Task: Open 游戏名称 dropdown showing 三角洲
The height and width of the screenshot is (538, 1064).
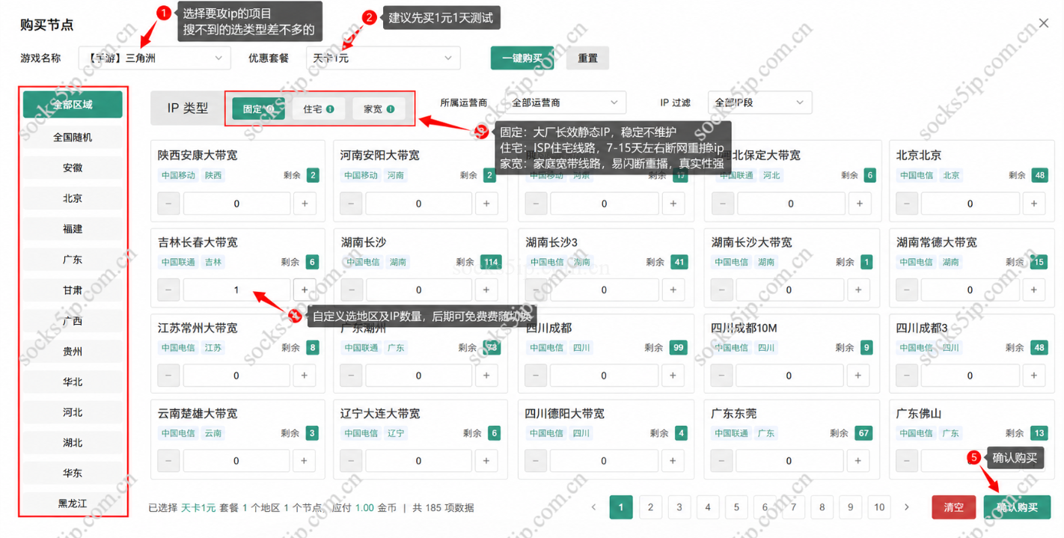Action: coord(154,58)
